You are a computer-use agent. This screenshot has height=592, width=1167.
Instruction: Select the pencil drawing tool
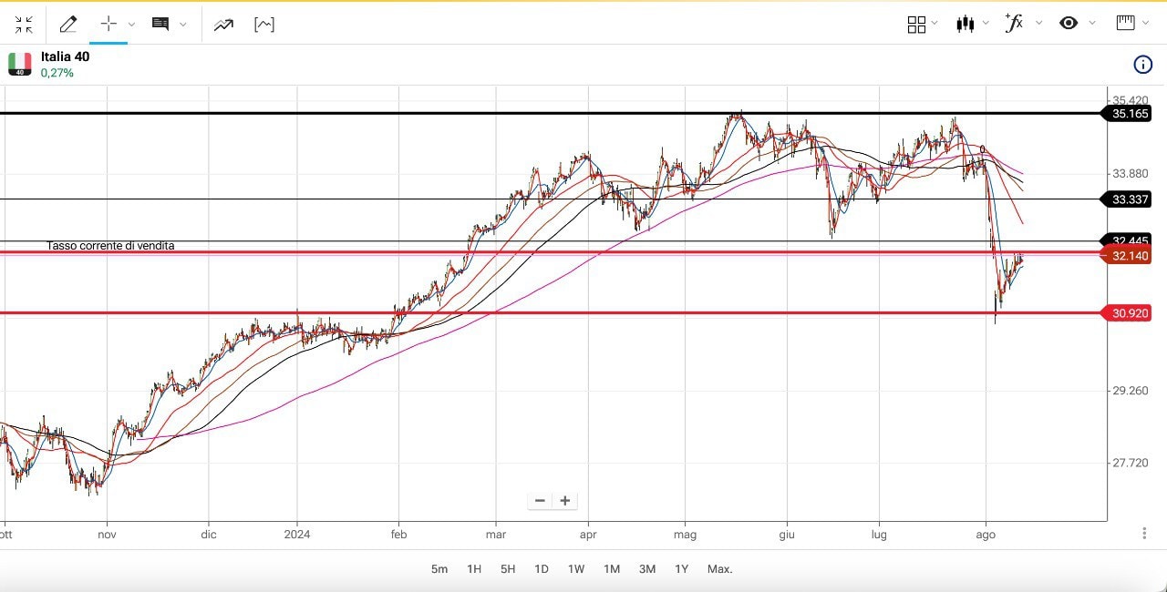click(x=68, y=25)
